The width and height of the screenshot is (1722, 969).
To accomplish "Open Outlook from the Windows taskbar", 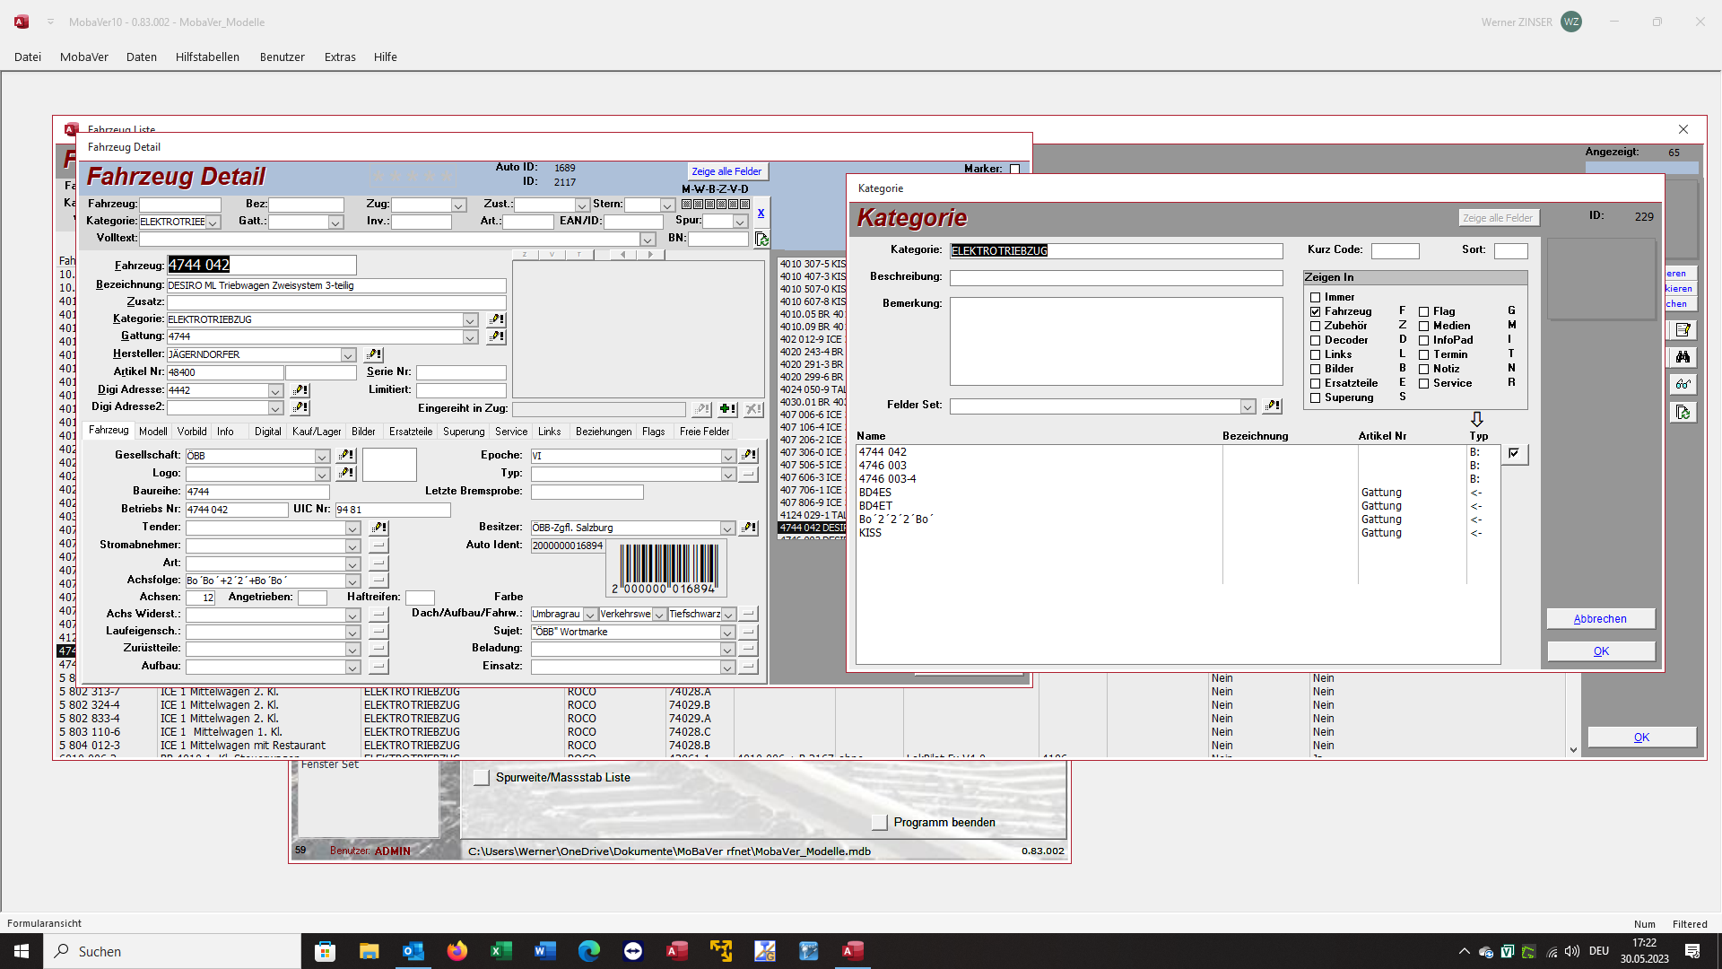I will (x=413, y=951).
